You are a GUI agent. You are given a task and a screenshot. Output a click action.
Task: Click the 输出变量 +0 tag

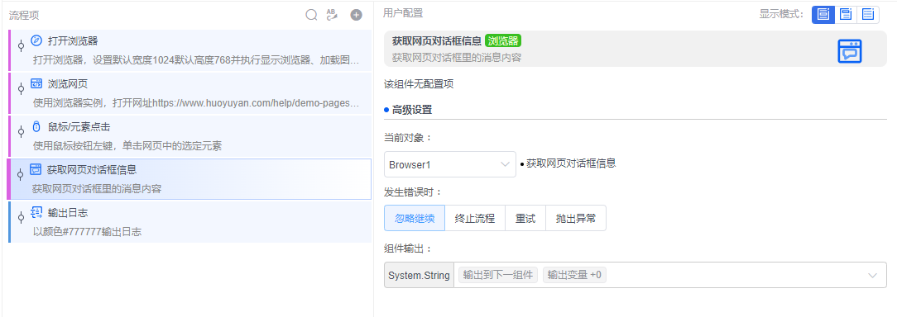click(574, 275)
